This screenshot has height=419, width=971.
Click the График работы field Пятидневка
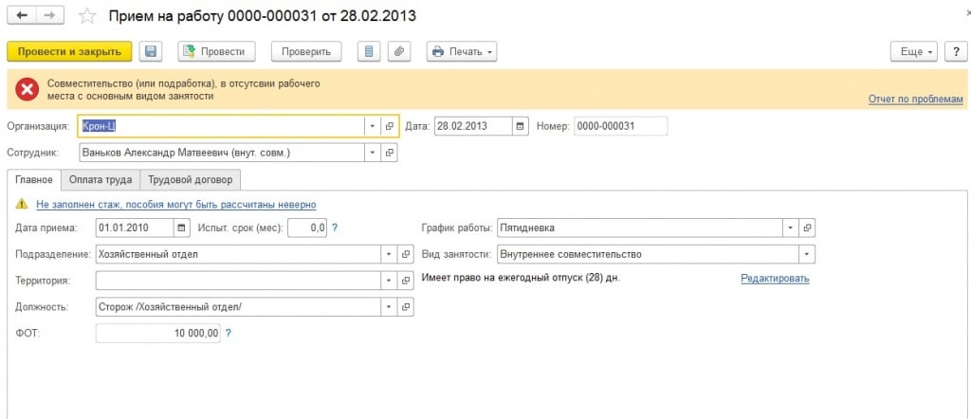pyautogui.click(x=640, y=228)
